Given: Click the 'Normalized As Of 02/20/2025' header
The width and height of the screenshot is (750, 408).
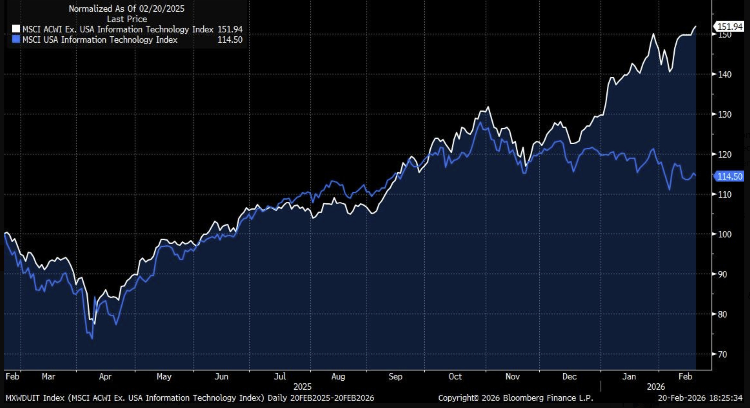Looking at the screenshot, I should pyautogui.click(x=126, y=9).
